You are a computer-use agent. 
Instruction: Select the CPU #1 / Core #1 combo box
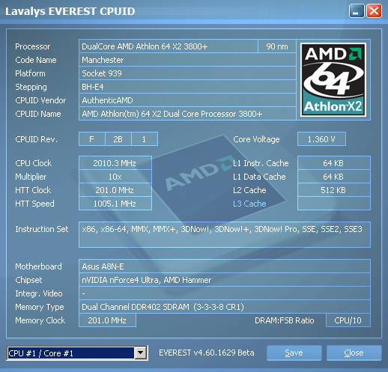[77, 353]
